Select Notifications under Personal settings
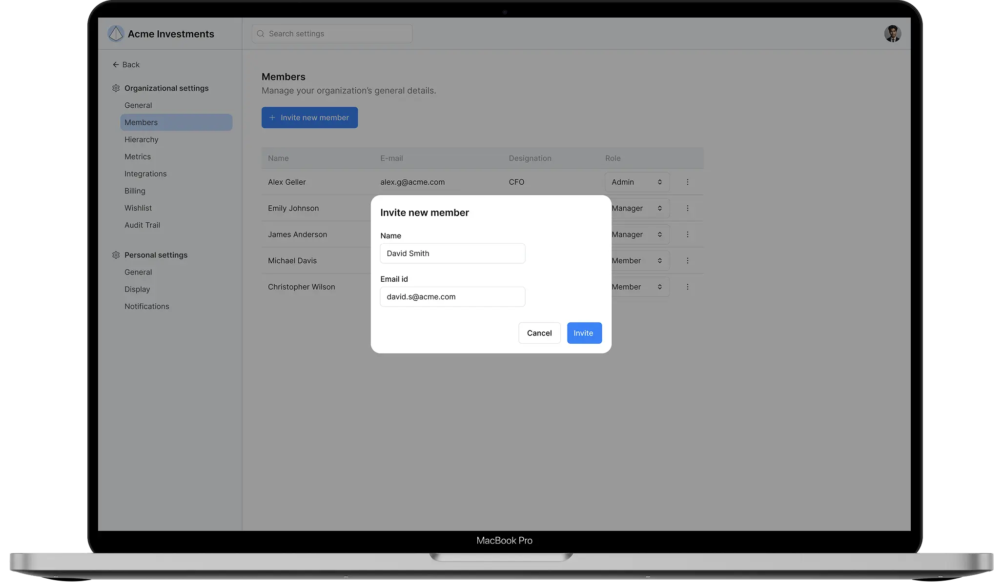1003x585 pixels. tap(147, 306)
